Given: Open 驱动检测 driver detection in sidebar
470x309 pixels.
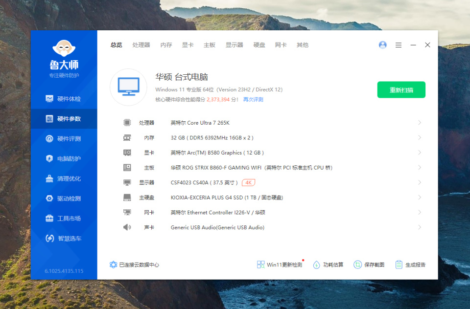Looking at the screenshot, I should point(64,199).
